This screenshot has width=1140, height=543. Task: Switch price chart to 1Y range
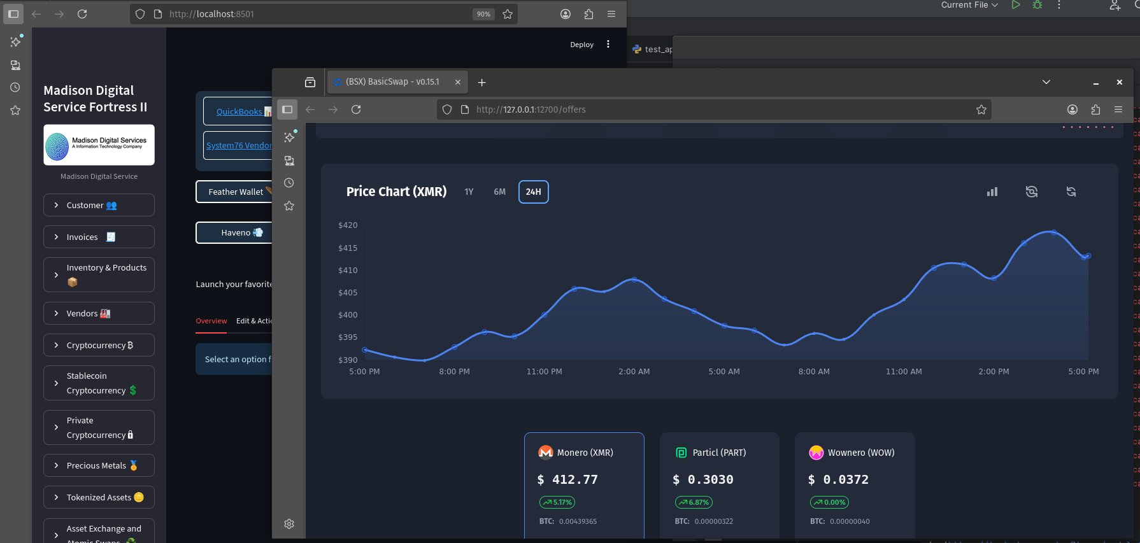point(469,192)
